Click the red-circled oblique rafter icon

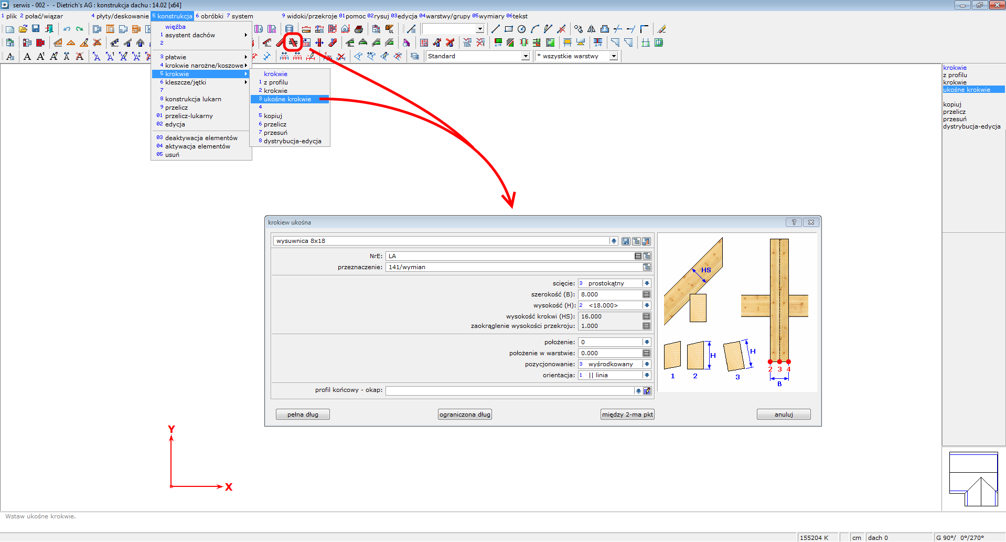[293, 42]
